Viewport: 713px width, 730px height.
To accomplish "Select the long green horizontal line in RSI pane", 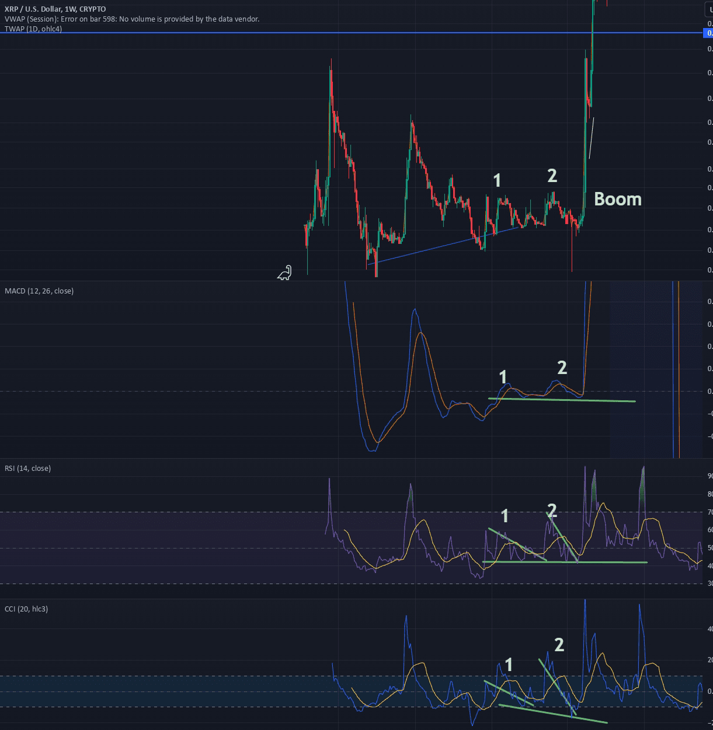I will click(x=565, y=562).
